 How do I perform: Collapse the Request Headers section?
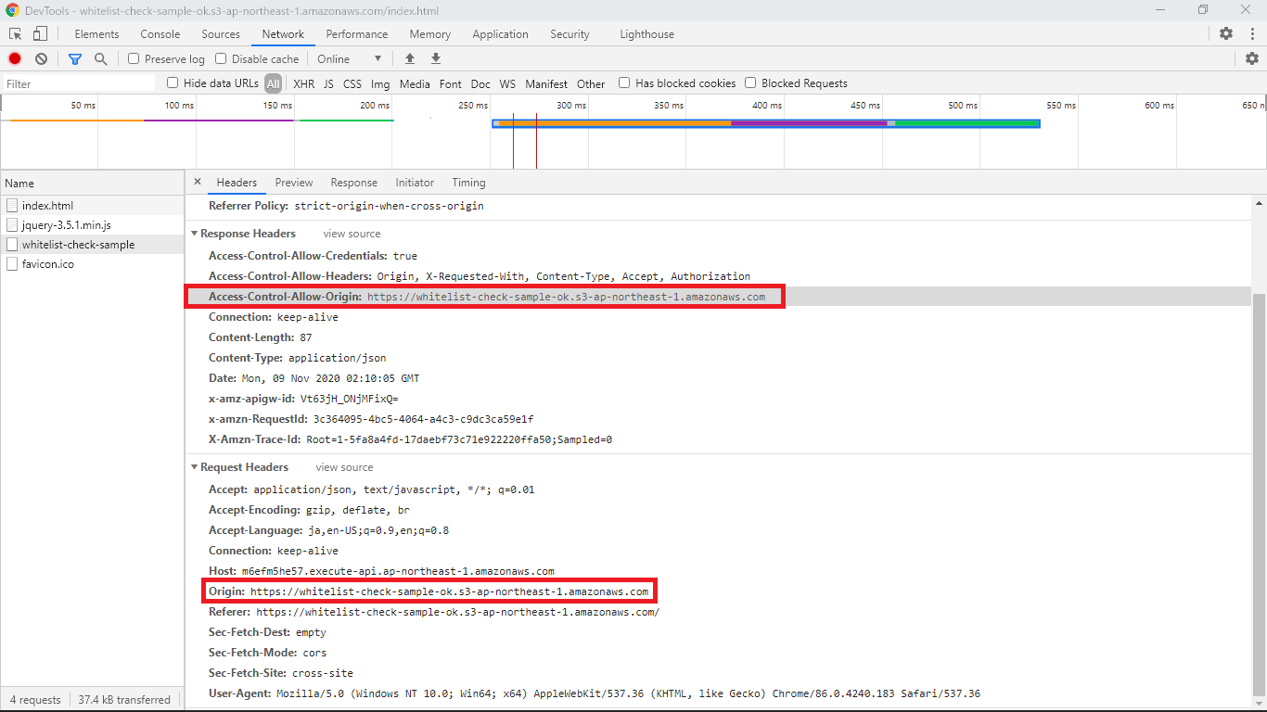click(195, 467)
